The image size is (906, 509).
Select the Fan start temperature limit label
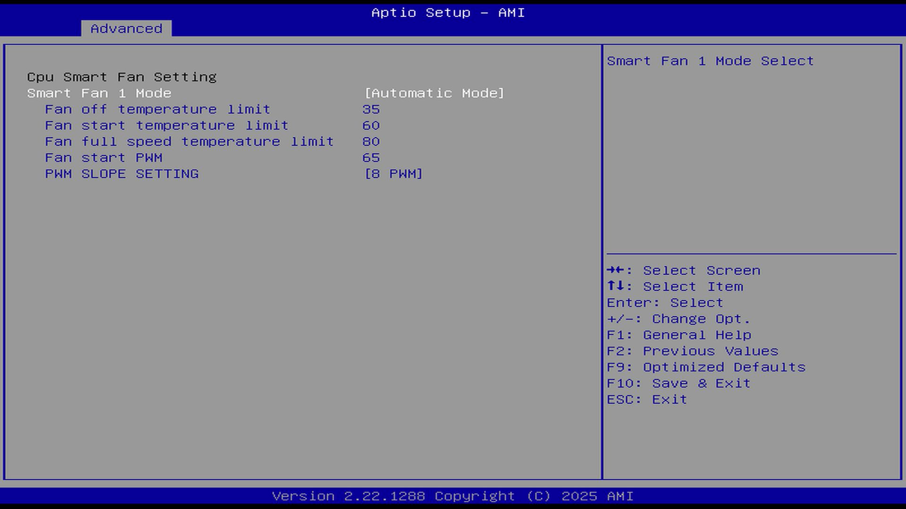click(167, 125)
